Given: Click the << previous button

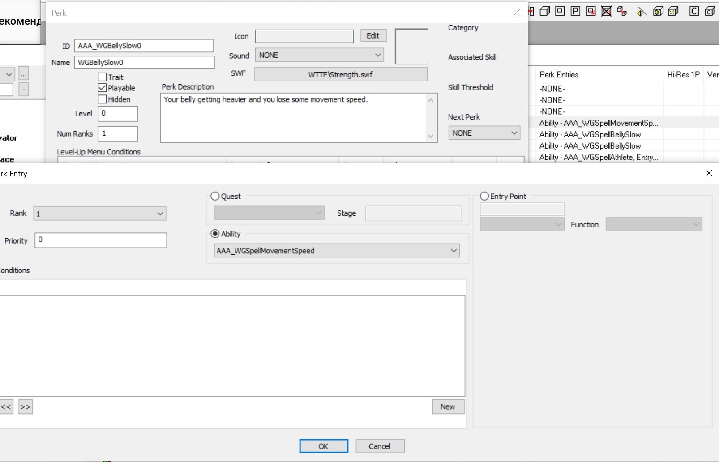Looking at the screenshot, I should click(6, 406).
